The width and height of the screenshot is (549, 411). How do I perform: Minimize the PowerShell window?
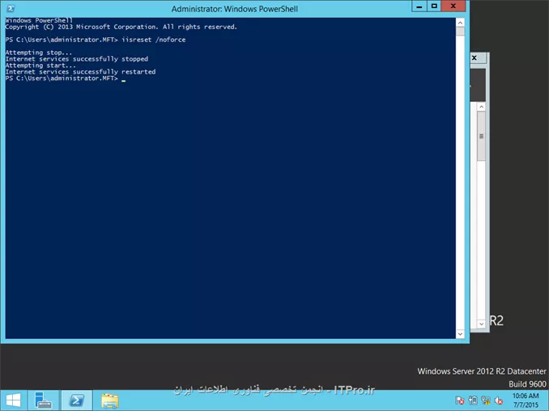click(419, 6)
